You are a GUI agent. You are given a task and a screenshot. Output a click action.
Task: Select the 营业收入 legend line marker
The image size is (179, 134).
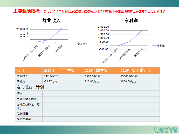coord(74,44)
